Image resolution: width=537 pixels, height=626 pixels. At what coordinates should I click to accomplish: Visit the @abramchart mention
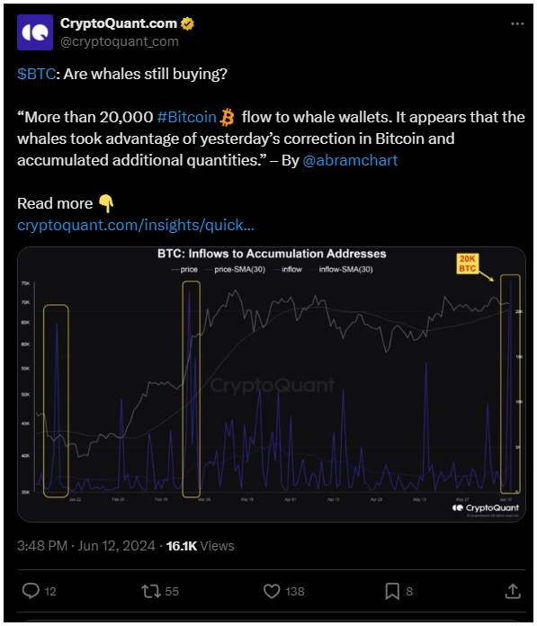tap(350, 160)
